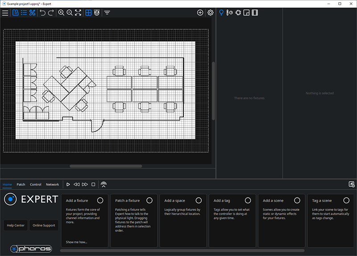Image resolution: width=357 pixels, height=256 pixels.
Task: Select the fixtures lightbulb panel icon
Action: (x=221, y=13)
